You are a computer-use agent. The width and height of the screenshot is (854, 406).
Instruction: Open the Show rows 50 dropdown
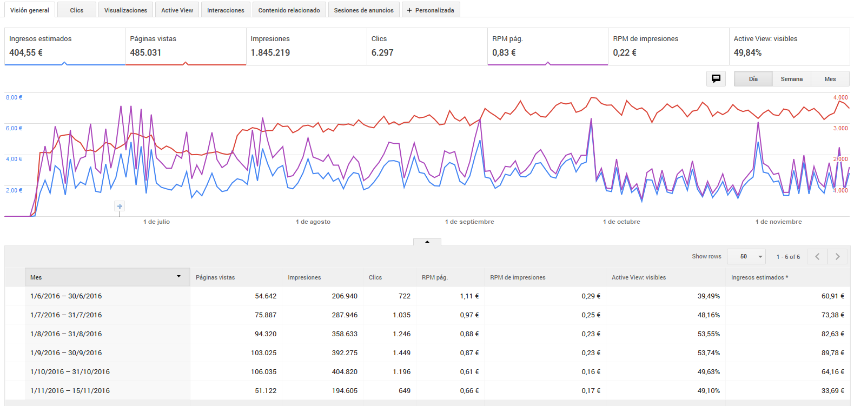pyautogui.click(x=746, y=256)
